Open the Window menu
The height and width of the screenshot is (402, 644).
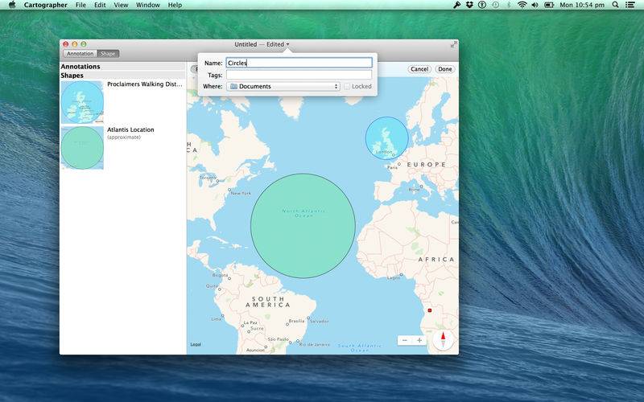(x=148, y=5)
